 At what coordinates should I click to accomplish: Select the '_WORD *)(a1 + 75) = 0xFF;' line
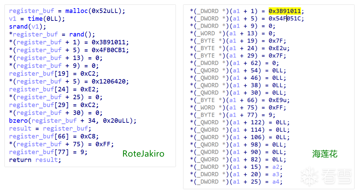(238, 107)
